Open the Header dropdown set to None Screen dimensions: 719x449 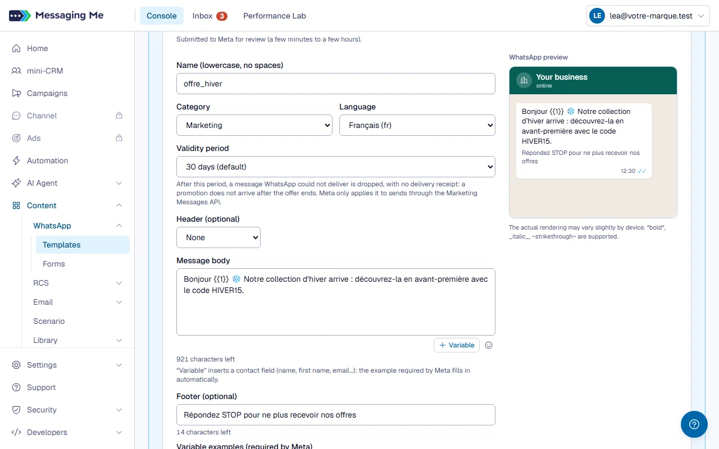tap(219, 237)
